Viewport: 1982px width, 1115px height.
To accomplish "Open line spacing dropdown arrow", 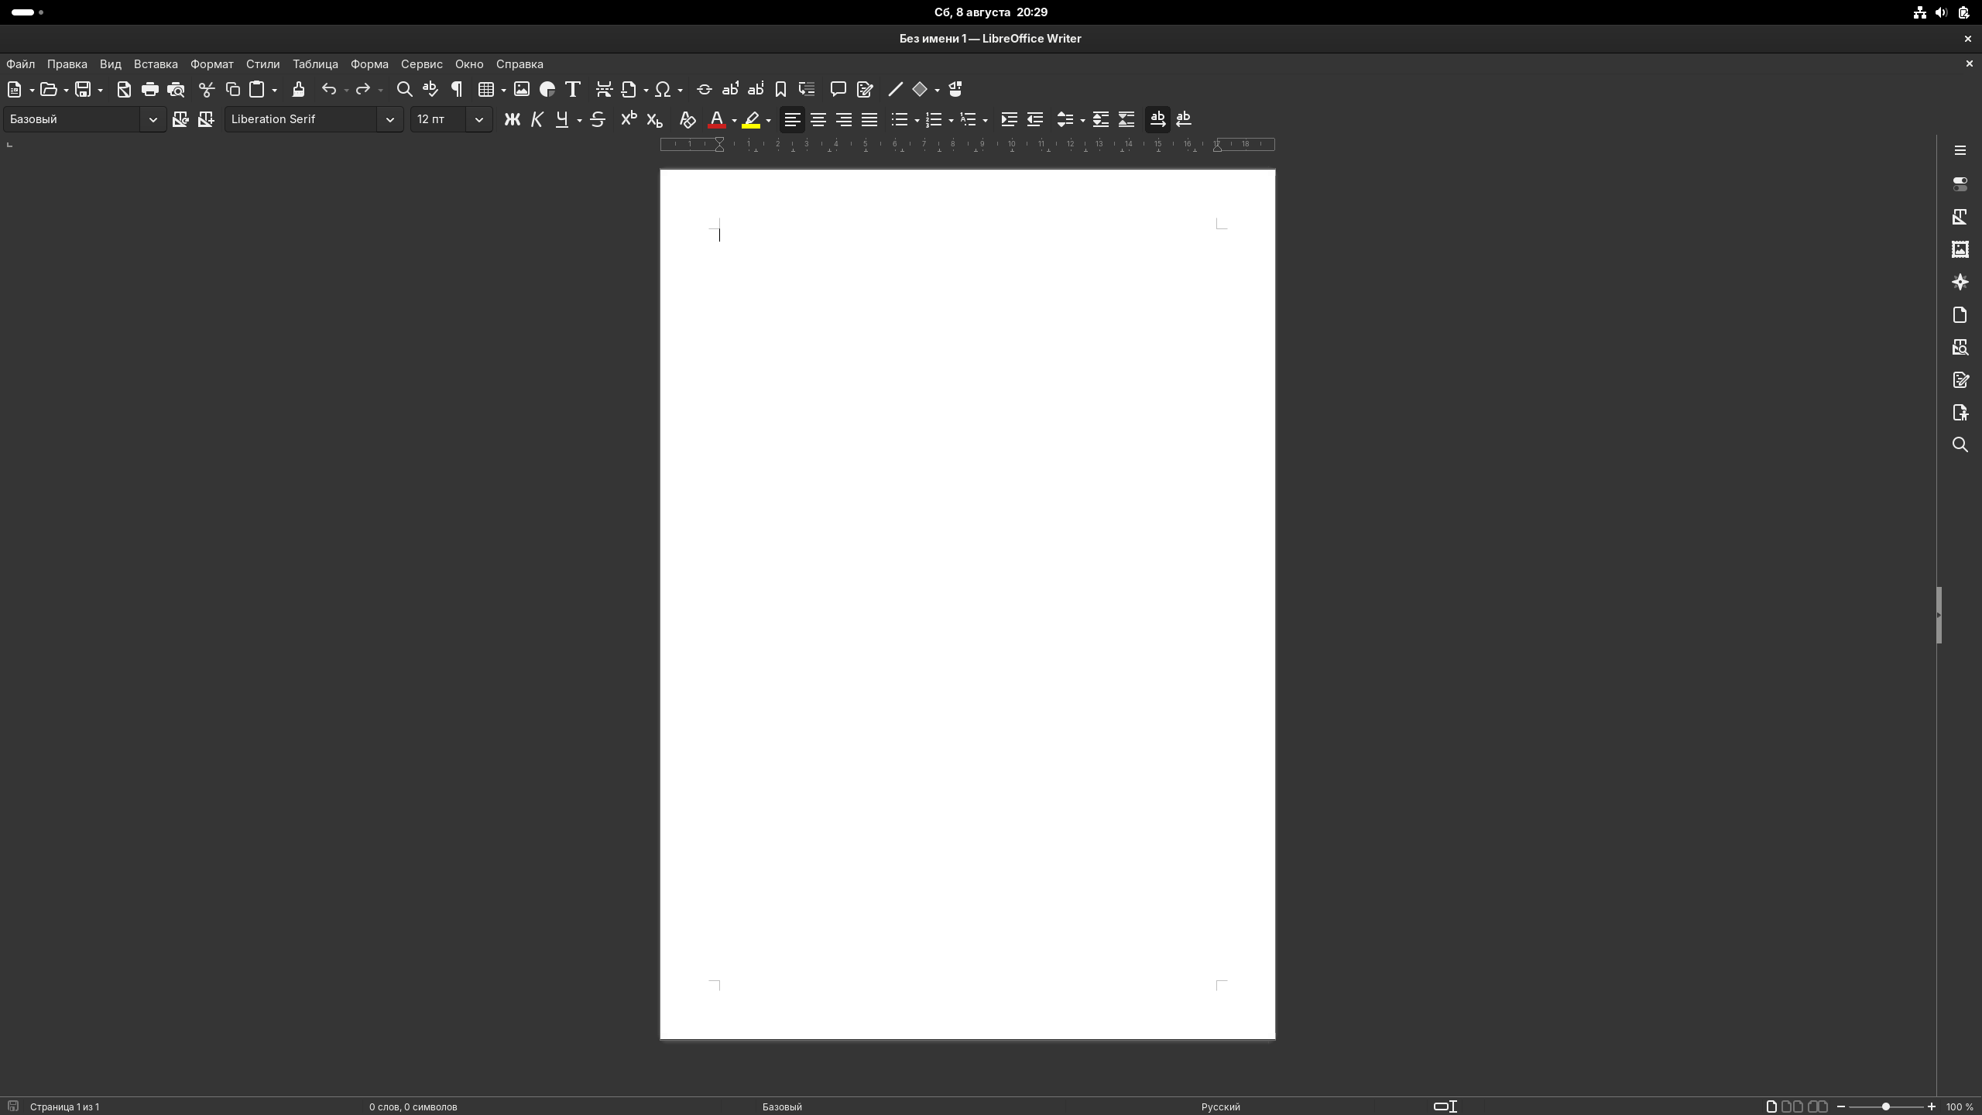I will pyautogui.click(x=1082, y=121).
